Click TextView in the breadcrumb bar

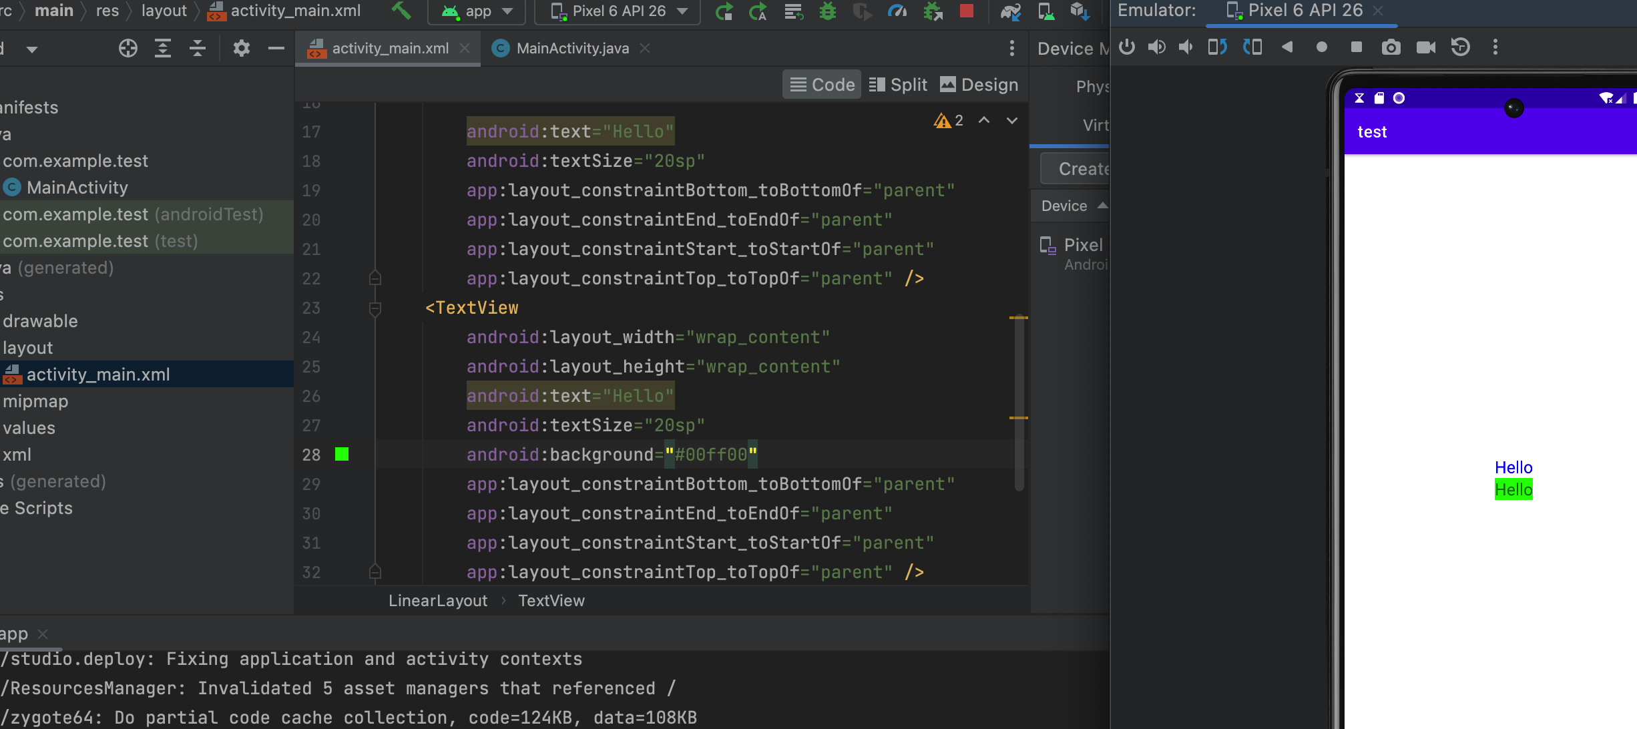point(551,601)
